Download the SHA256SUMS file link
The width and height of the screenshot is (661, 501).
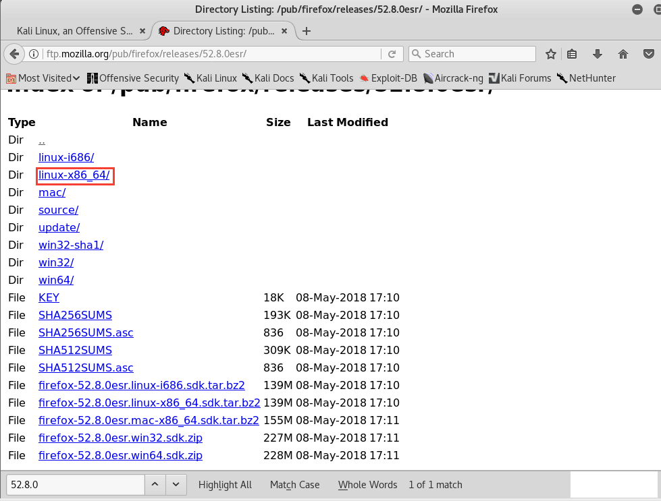[x=75, y=316]
